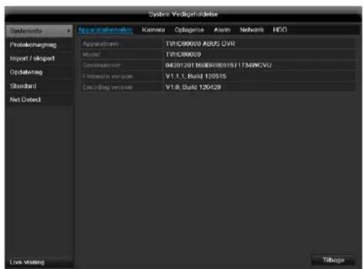Viewport: 363px width, 269px height.
Task: Select Import / eksport menu item
Action: click(32, 58)
